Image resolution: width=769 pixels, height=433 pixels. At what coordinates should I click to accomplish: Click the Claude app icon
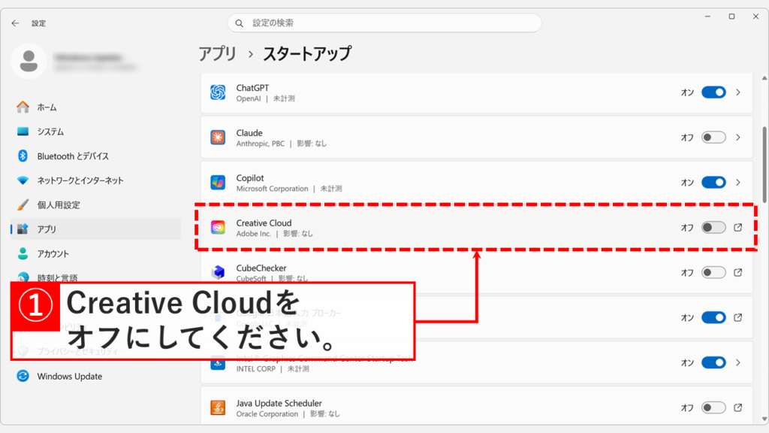click(220, 138)
